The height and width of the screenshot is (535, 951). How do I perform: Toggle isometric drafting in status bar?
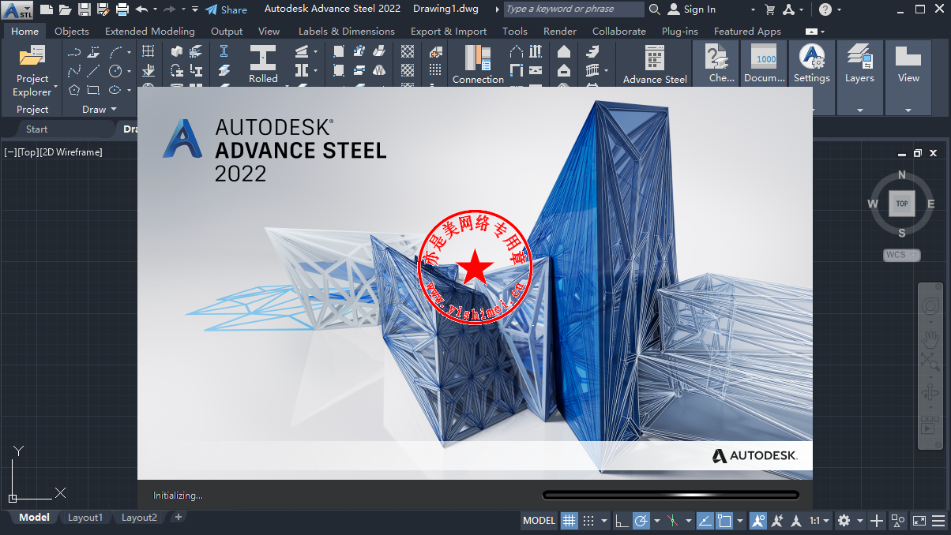(x=672, y=521)
